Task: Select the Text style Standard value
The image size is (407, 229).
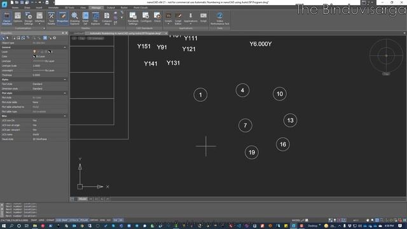Action: pyautogui.click(x=50, y=84)
